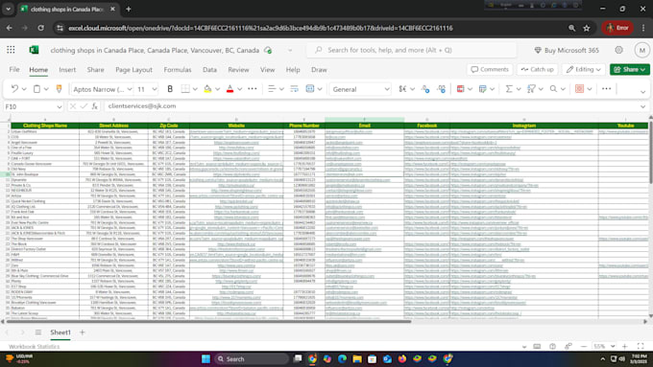Open Windows Start menu
The width and height of the screenshot is (653, 367).
pos(206,358)
